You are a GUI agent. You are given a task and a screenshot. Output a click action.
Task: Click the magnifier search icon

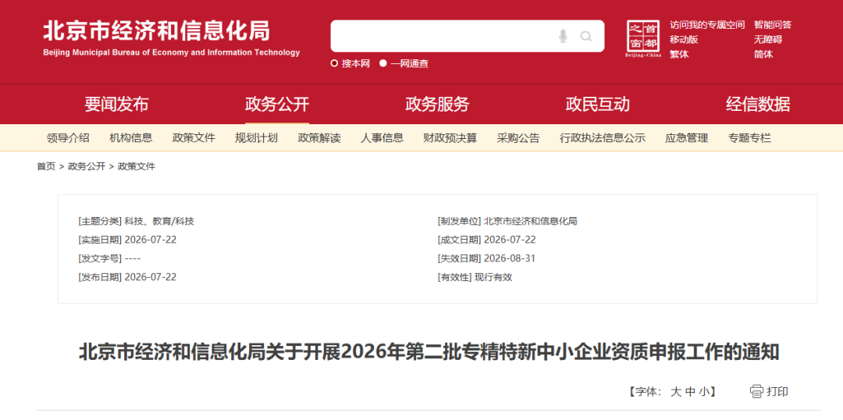[586, 36]
